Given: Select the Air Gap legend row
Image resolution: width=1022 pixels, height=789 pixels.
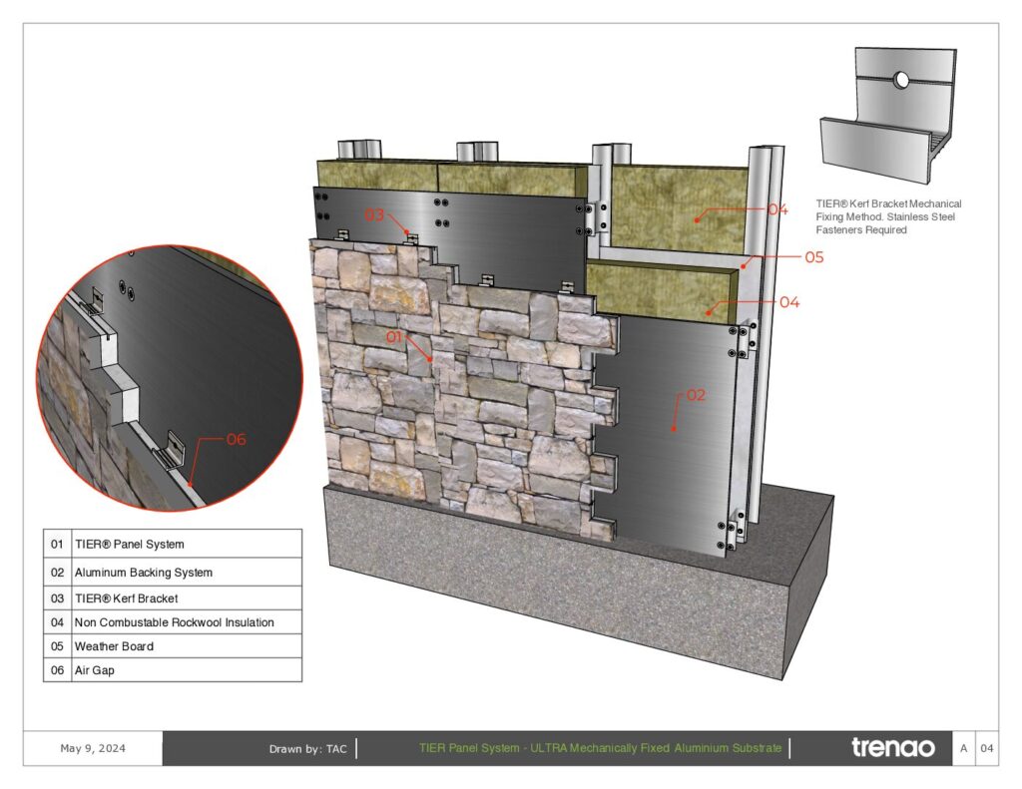Looking at the screenshot, I should pos(173,669).
